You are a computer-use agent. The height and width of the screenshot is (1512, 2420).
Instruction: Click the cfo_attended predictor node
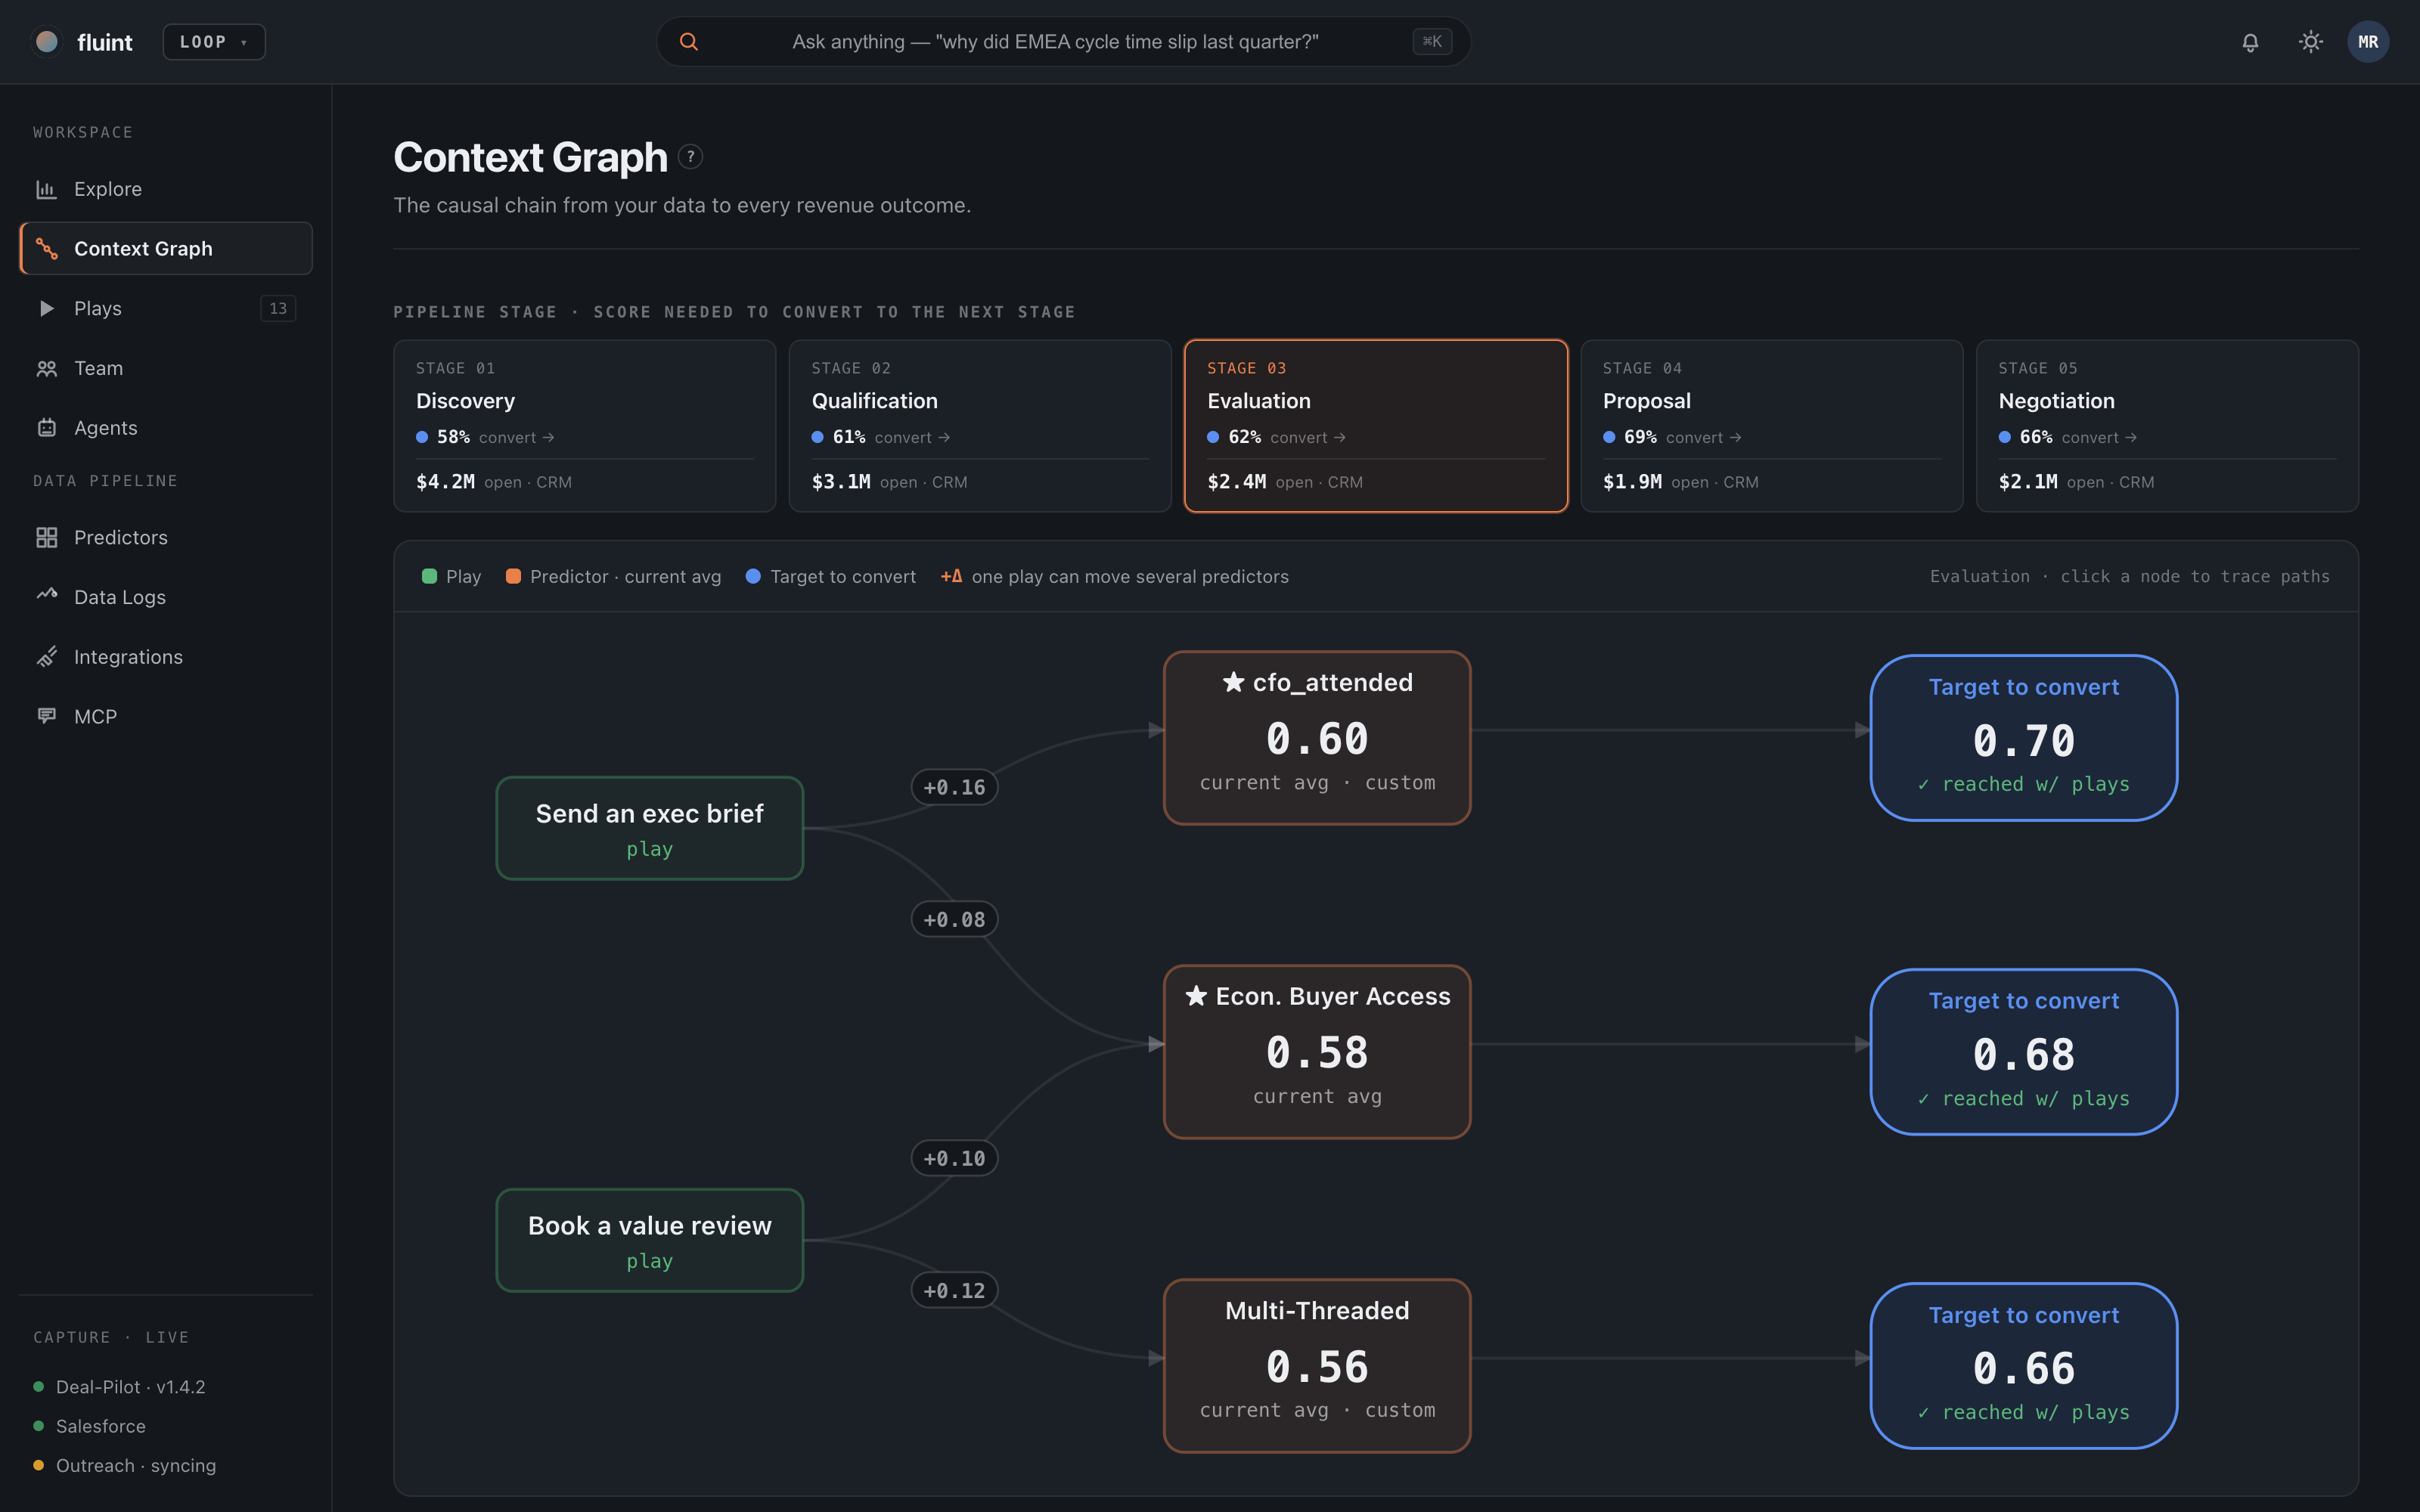(x=1317, y=738)
